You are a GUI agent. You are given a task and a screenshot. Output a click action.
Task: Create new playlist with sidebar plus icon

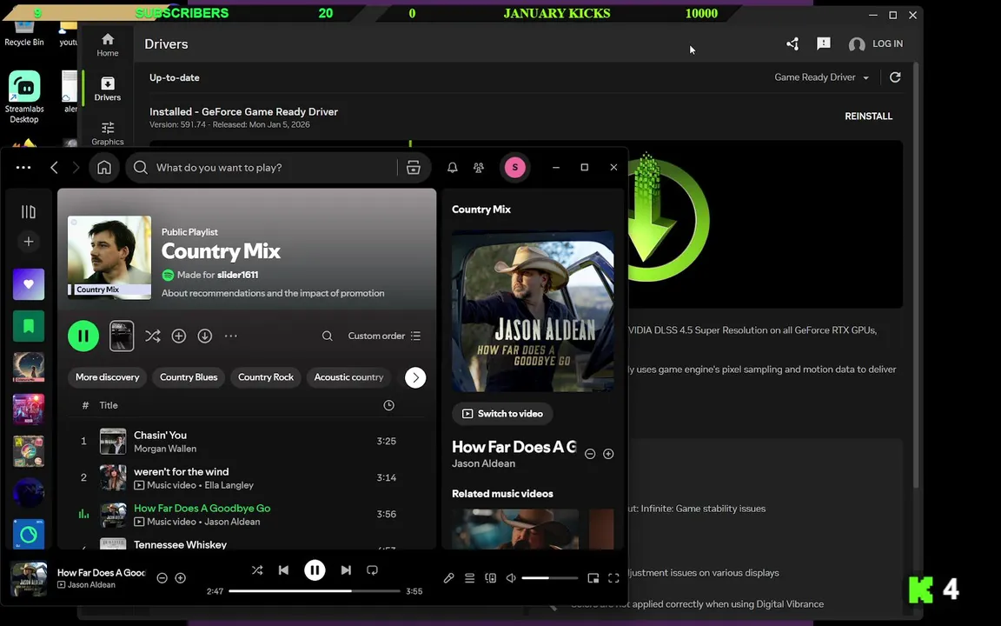(x=29, y=242)
